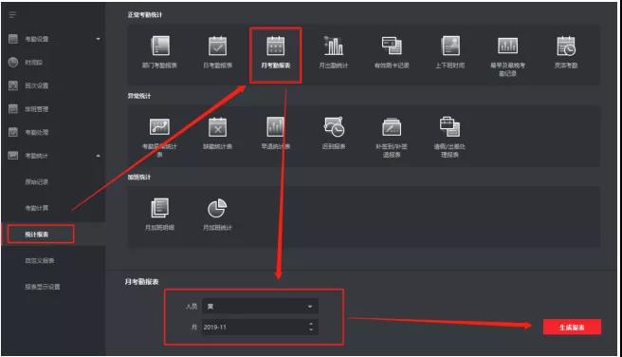Open the 请假/出差处理报表 briefcase icon
Viewport: 622px width, 357px height.
coord(449,126)
